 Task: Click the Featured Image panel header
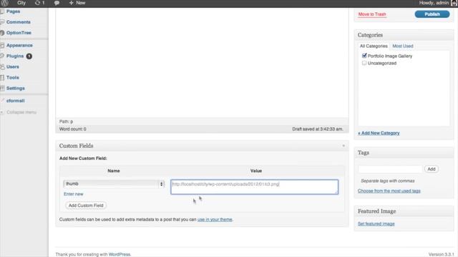404,211
